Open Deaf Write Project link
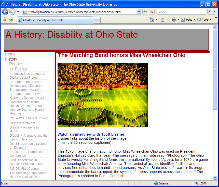Screen dimensions: 219x187 22,123
